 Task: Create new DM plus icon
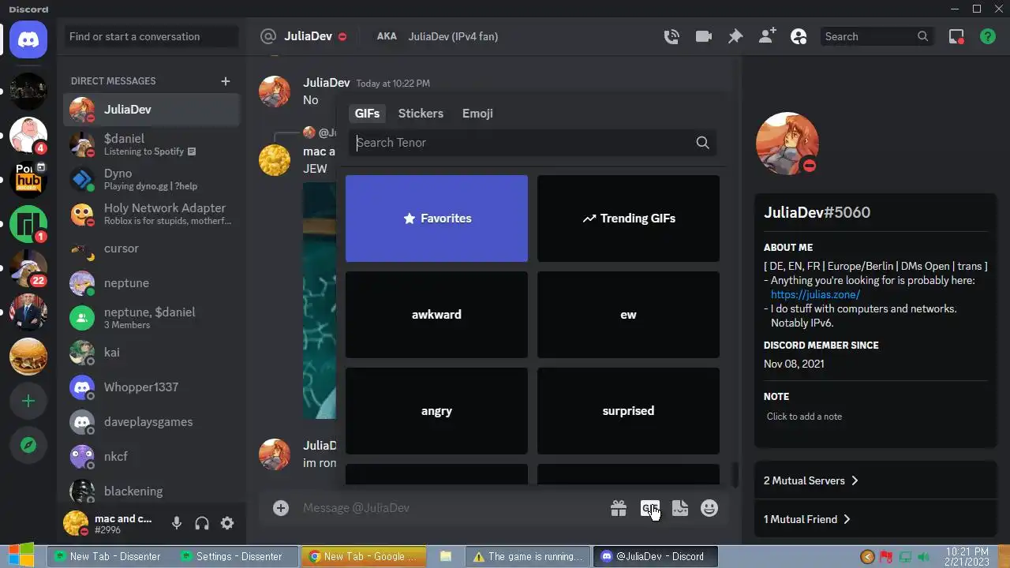tap(226, 81)
